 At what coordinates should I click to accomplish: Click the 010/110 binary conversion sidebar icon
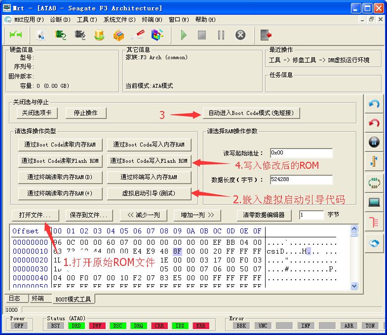374,182
